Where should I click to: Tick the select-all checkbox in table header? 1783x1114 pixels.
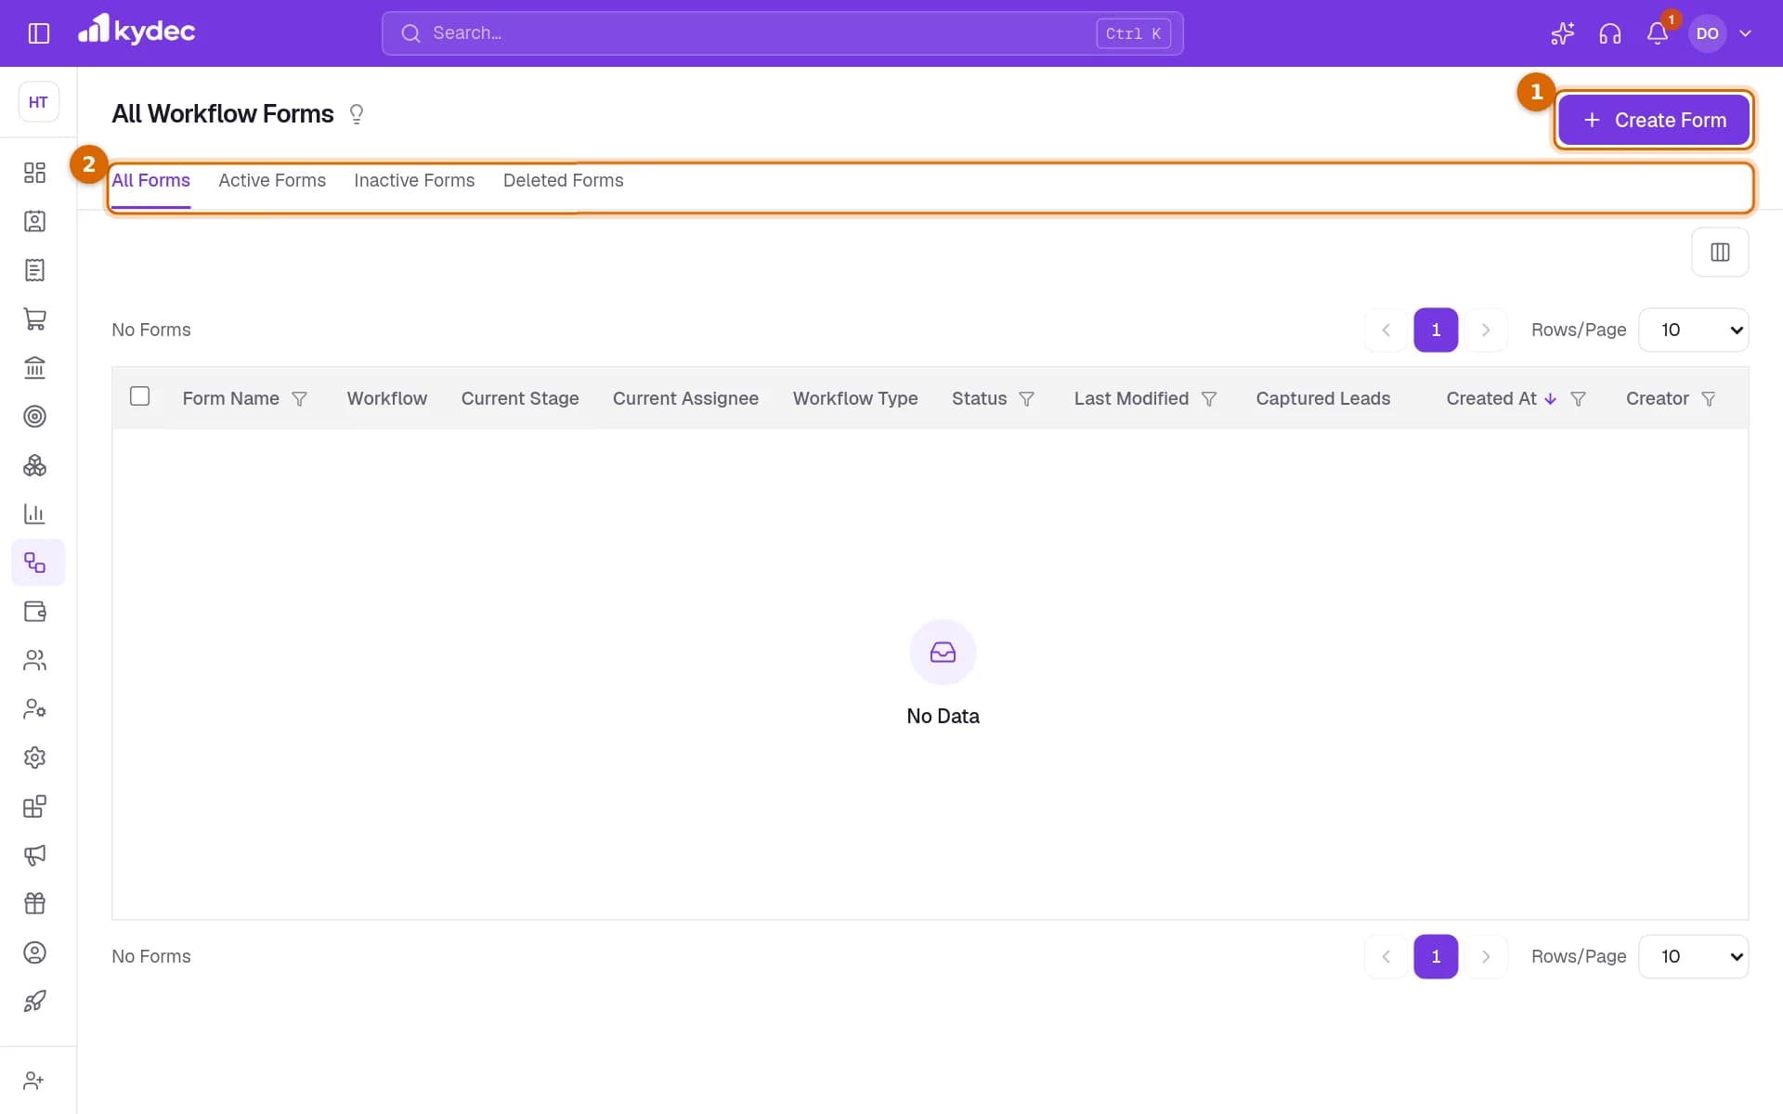point(139,396)
